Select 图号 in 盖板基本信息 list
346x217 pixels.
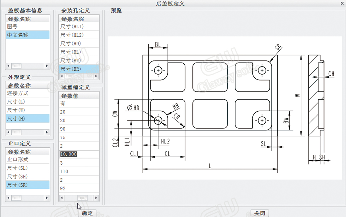pyautogui.click(x=28, y=27)
